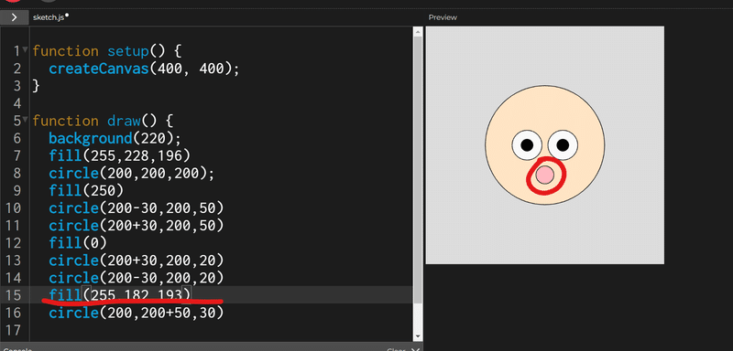Image resolution: width=733 pixels, height=351 pixels.
Task: Click the editor scrollbar down arrow
Action: coord(418,335)
